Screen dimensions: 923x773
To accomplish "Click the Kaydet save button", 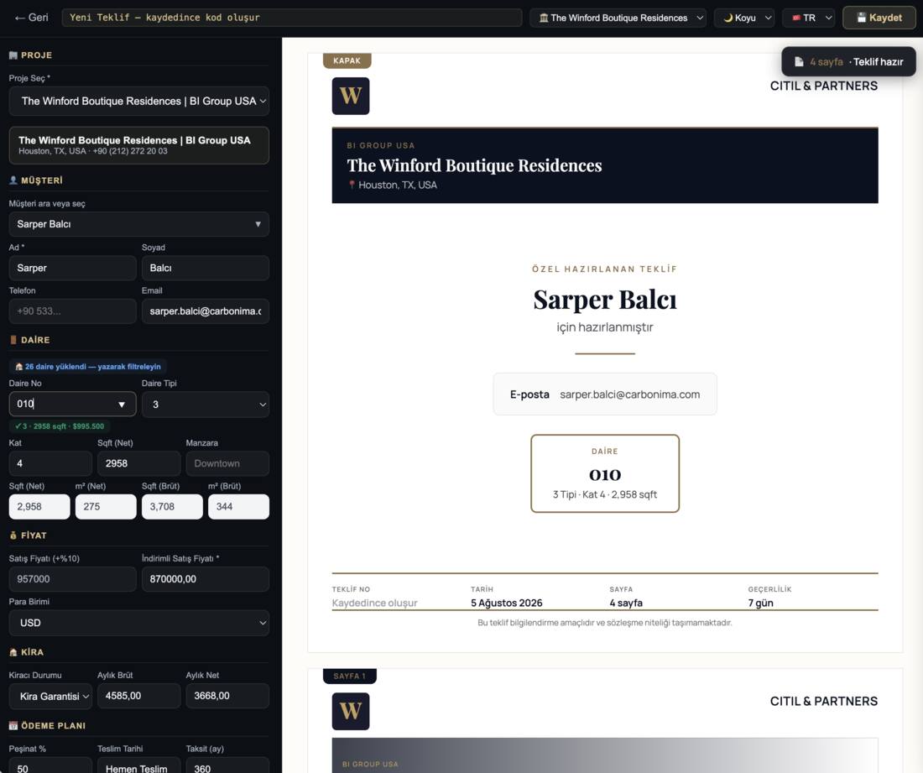I will point(879,18).
